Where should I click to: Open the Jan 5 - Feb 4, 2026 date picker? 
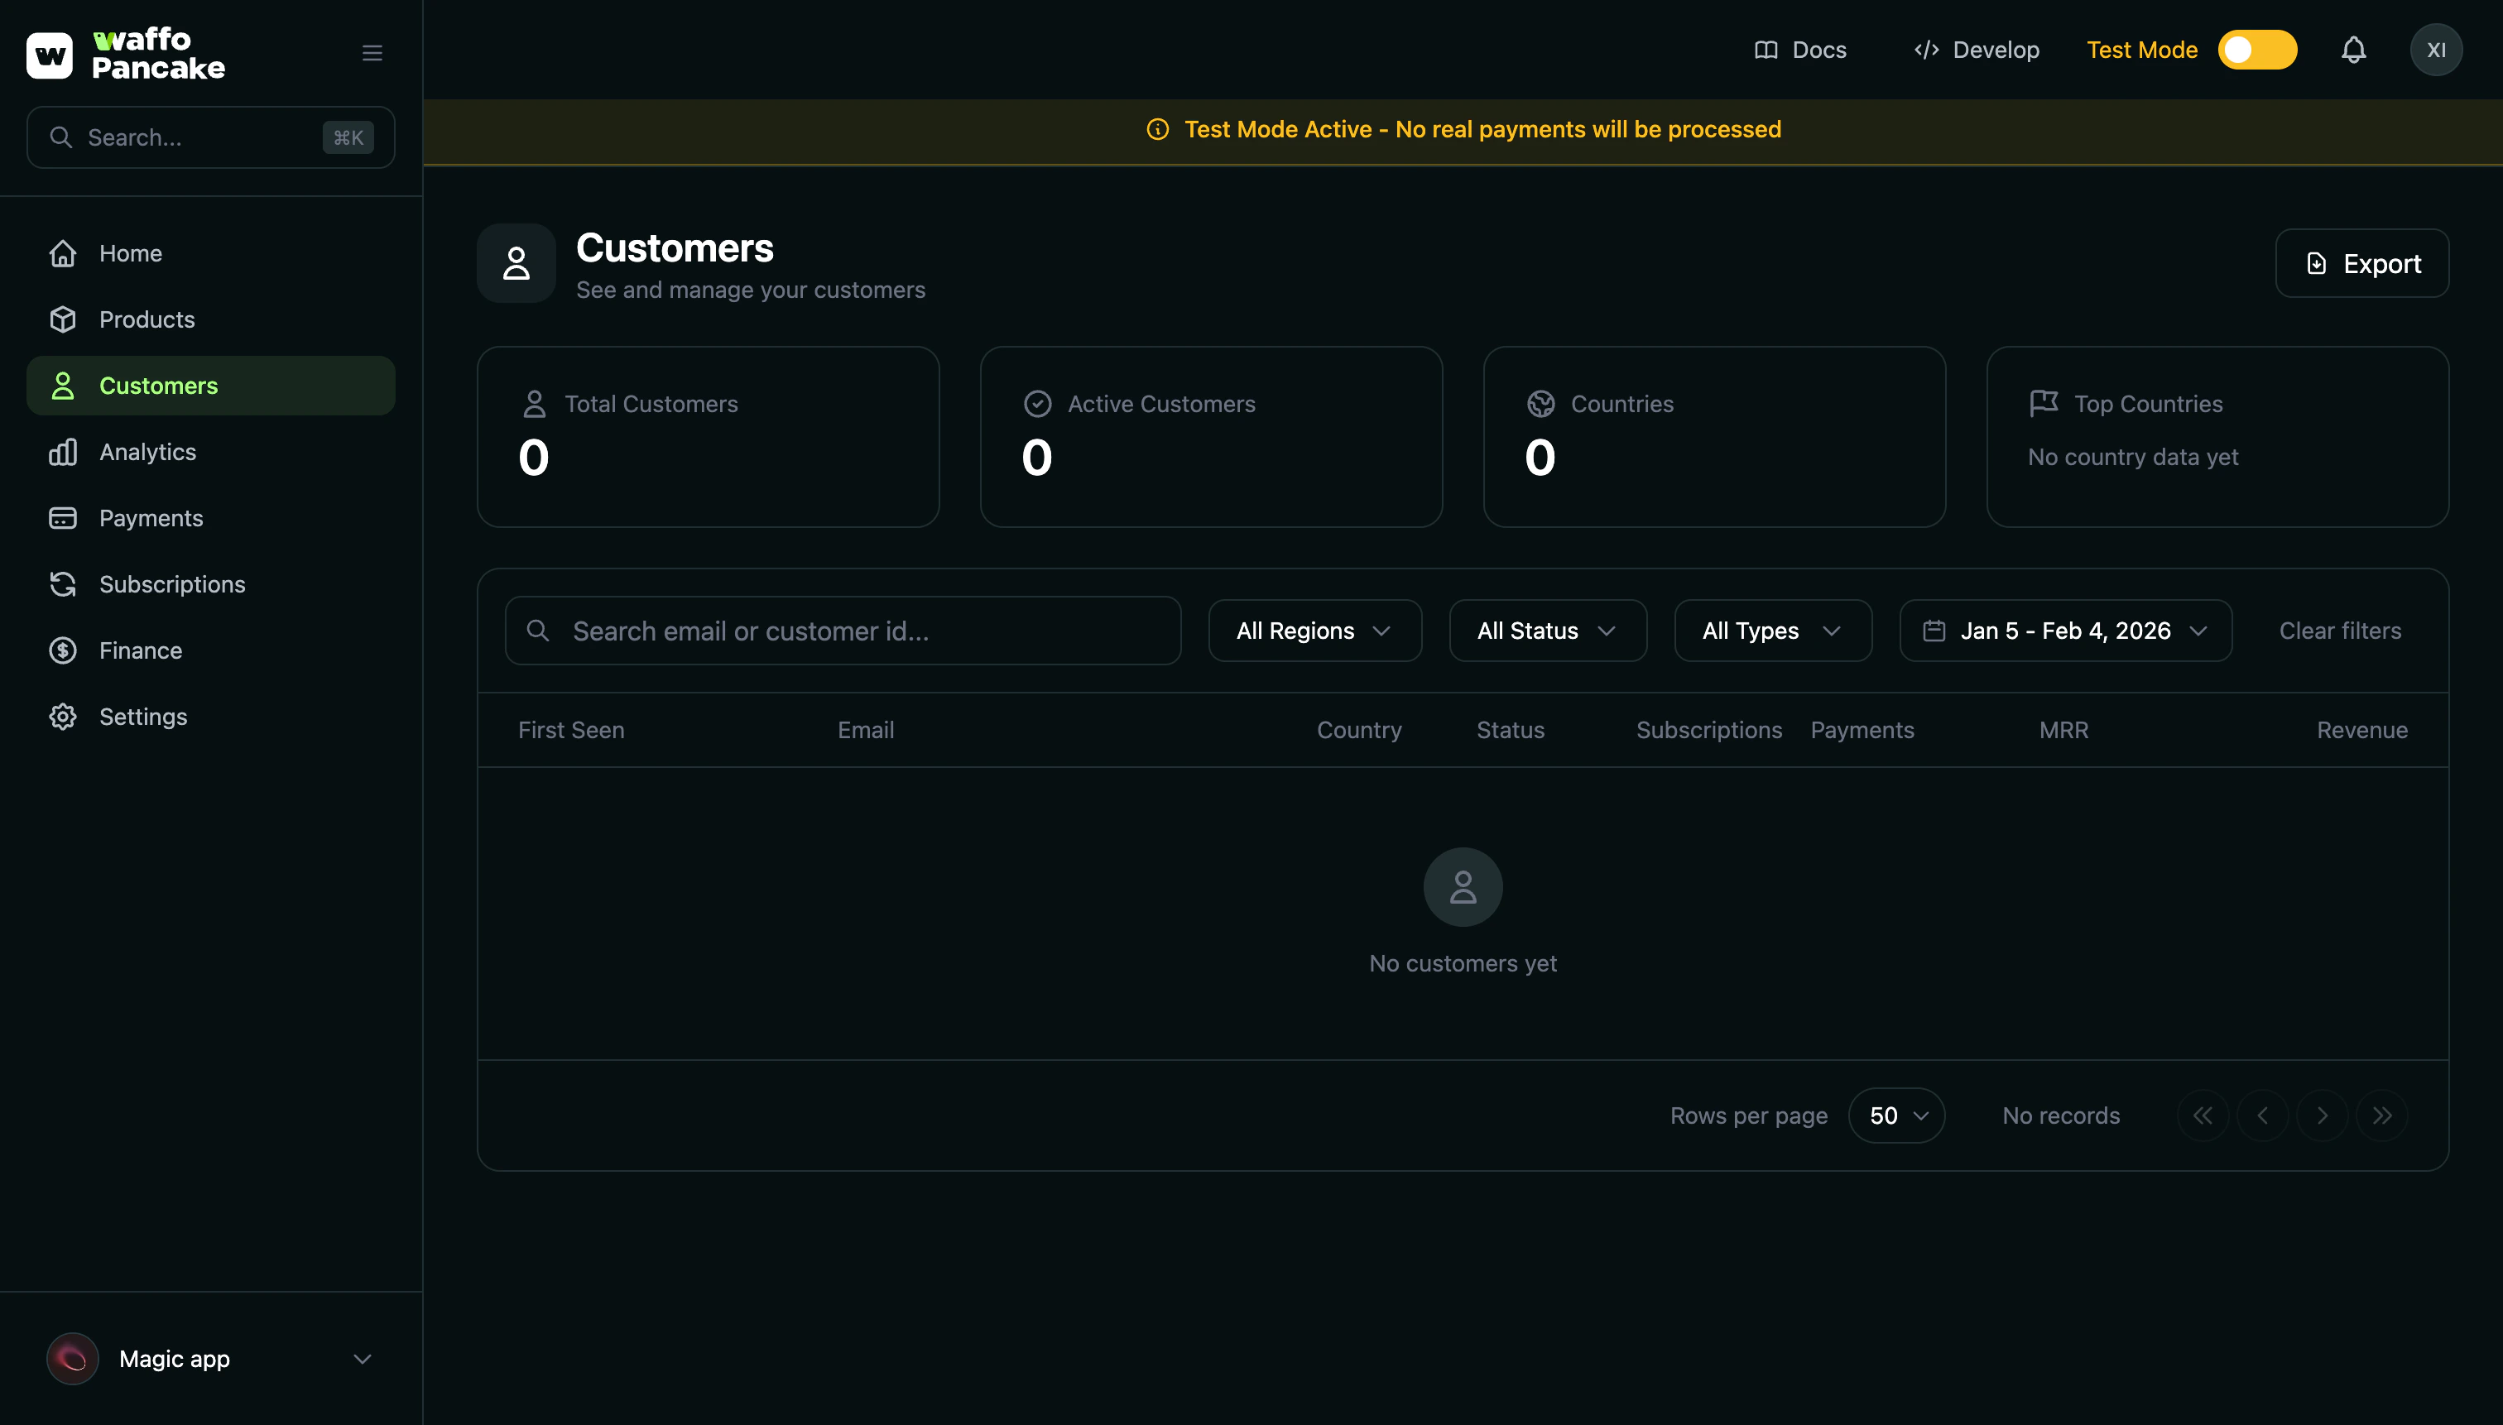point(2065,631)
